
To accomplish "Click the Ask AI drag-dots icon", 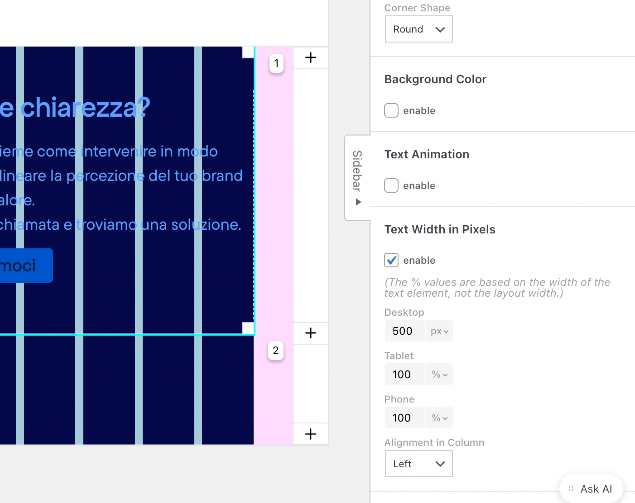I will pos(571,489).
